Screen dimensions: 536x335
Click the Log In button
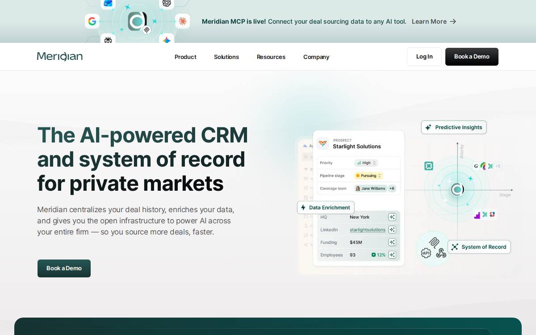[424, 57]
